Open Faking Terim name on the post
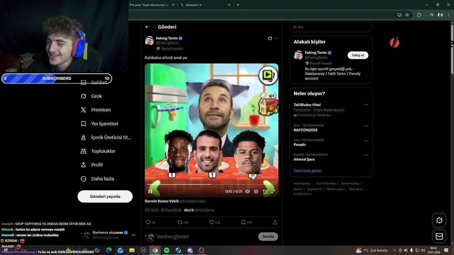Viewport: 454px width, 255px height. point(167,38)
